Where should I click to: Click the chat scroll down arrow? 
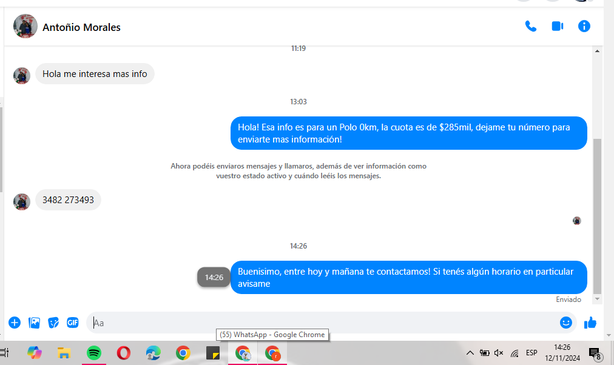[597, 300]
